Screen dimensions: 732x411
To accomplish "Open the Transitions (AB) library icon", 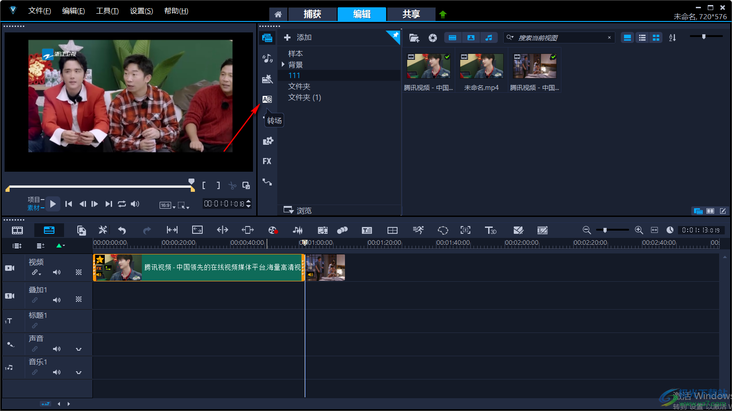I will 267,99.
